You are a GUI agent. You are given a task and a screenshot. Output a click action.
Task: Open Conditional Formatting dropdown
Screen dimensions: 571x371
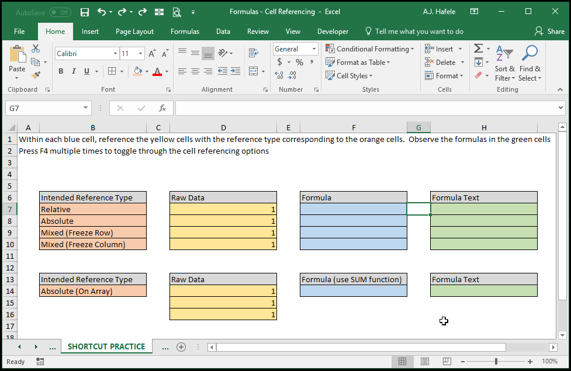click(x=370, y=49)
